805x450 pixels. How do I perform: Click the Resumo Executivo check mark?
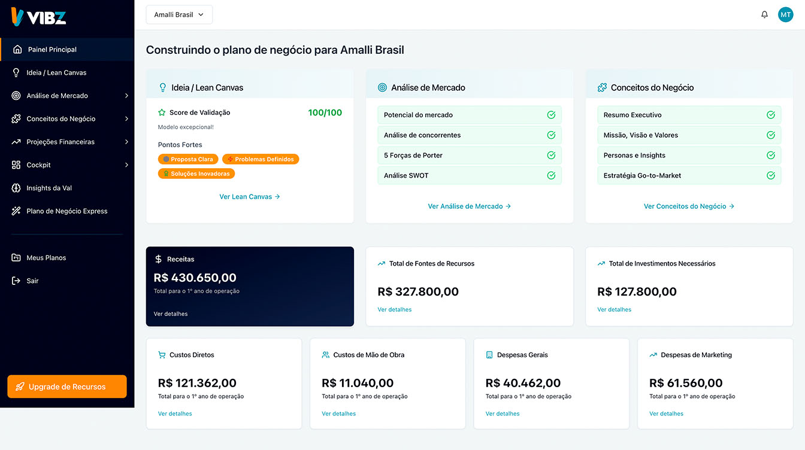(x=771, y=115)
